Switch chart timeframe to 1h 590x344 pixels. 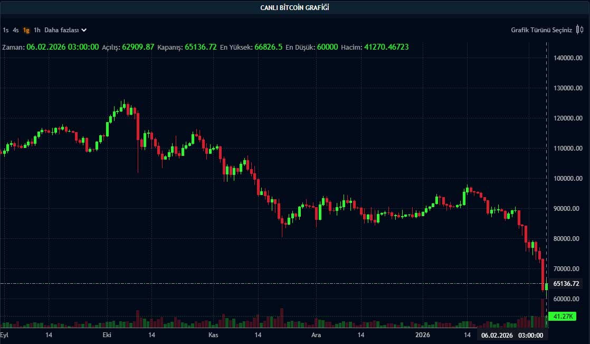[36, 30]
